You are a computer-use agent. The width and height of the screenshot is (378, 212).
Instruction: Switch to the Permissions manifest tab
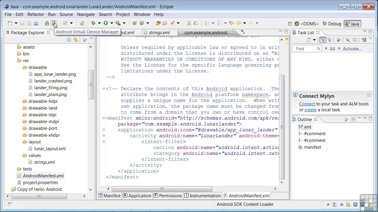[x=167, y=196]
